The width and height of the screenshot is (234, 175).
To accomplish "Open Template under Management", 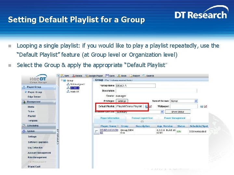I will point(33,121).
